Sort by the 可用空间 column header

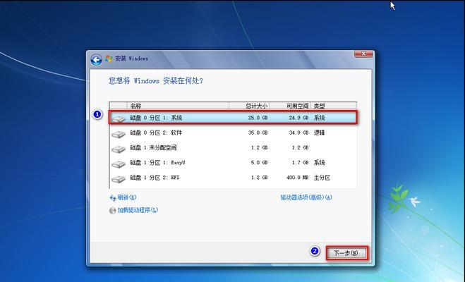tap(290, 106)
